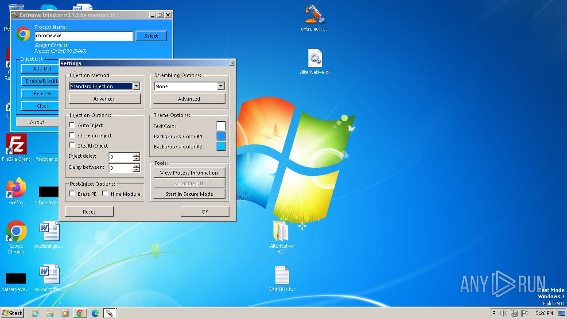Decrease the Inject delay spinner
This screenshot has height=319, width=567.
point(136,159)
